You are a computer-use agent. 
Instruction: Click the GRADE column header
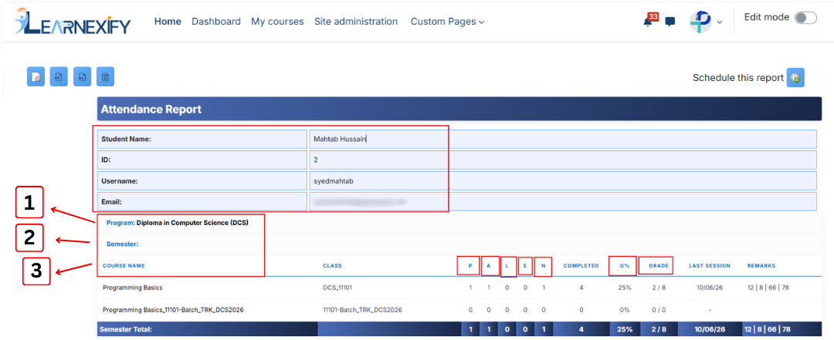pos(659,266)
